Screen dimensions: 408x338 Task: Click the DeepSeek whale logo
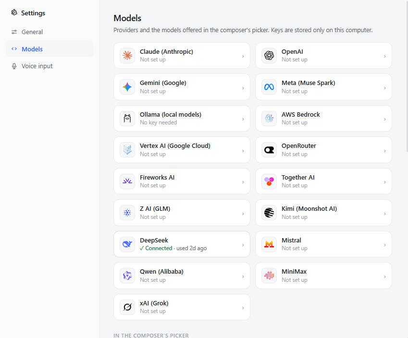(127, 244)
